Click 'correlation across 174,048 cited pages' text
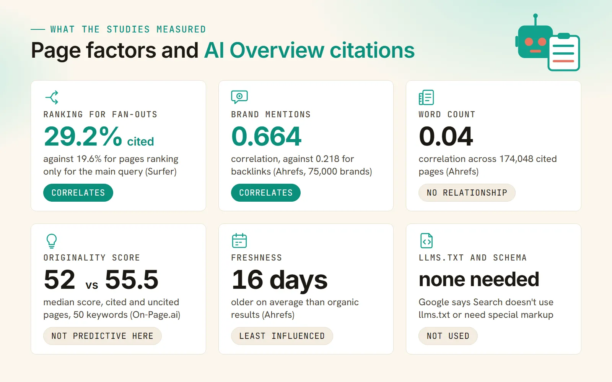This screenshot has width=612, height=382. tap(488, 165)
